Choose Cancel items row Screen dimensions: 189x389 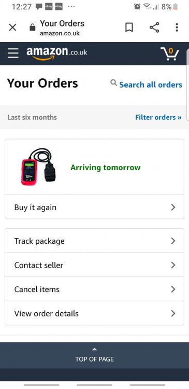click(94, 289)
